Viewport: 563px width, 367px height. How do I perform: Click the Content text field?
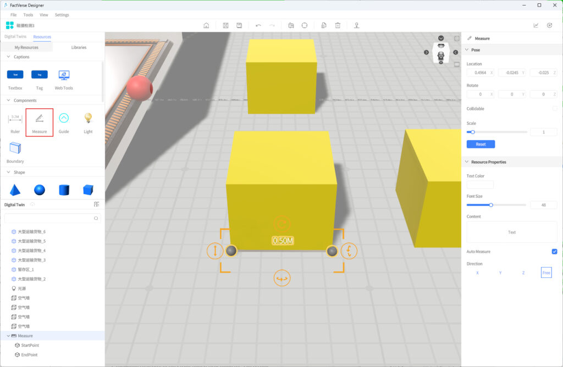tap(512, 232)
